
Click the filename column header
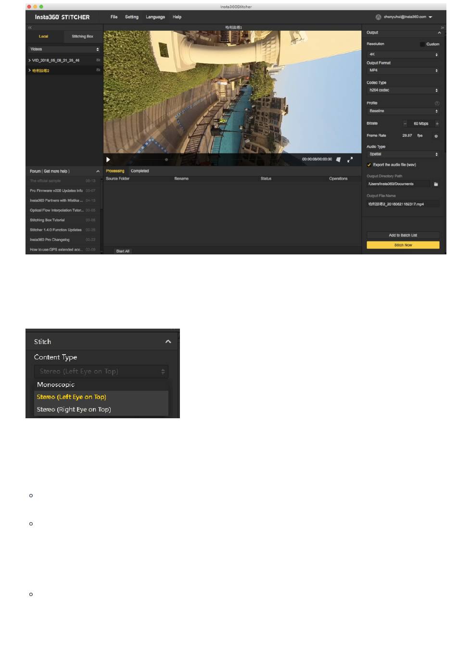(x=181, y=179)
